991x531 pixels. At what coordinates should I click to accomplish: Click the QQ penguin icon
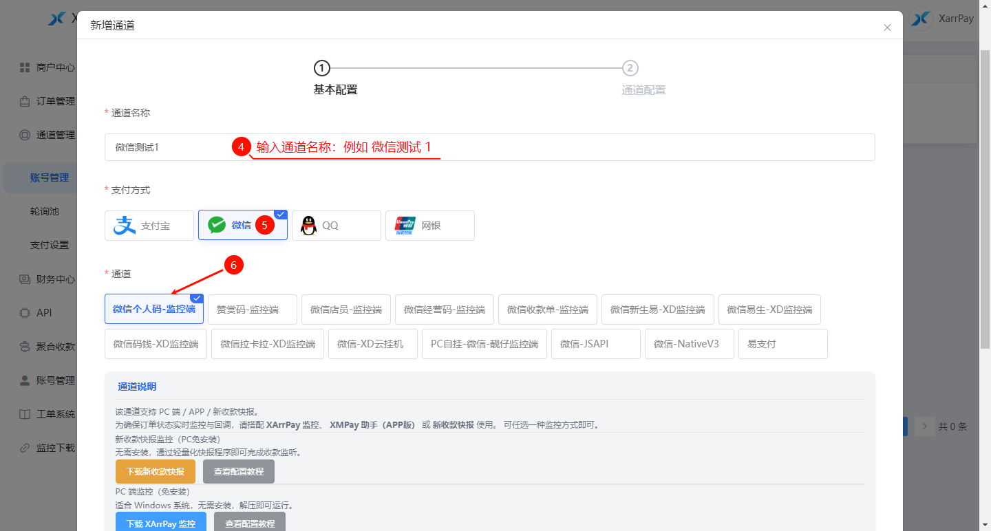[x=309, y=226]
